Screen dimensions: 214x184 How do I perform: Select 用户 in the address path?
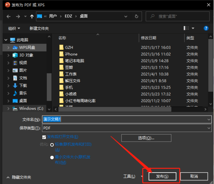click(x=53, y=16)
